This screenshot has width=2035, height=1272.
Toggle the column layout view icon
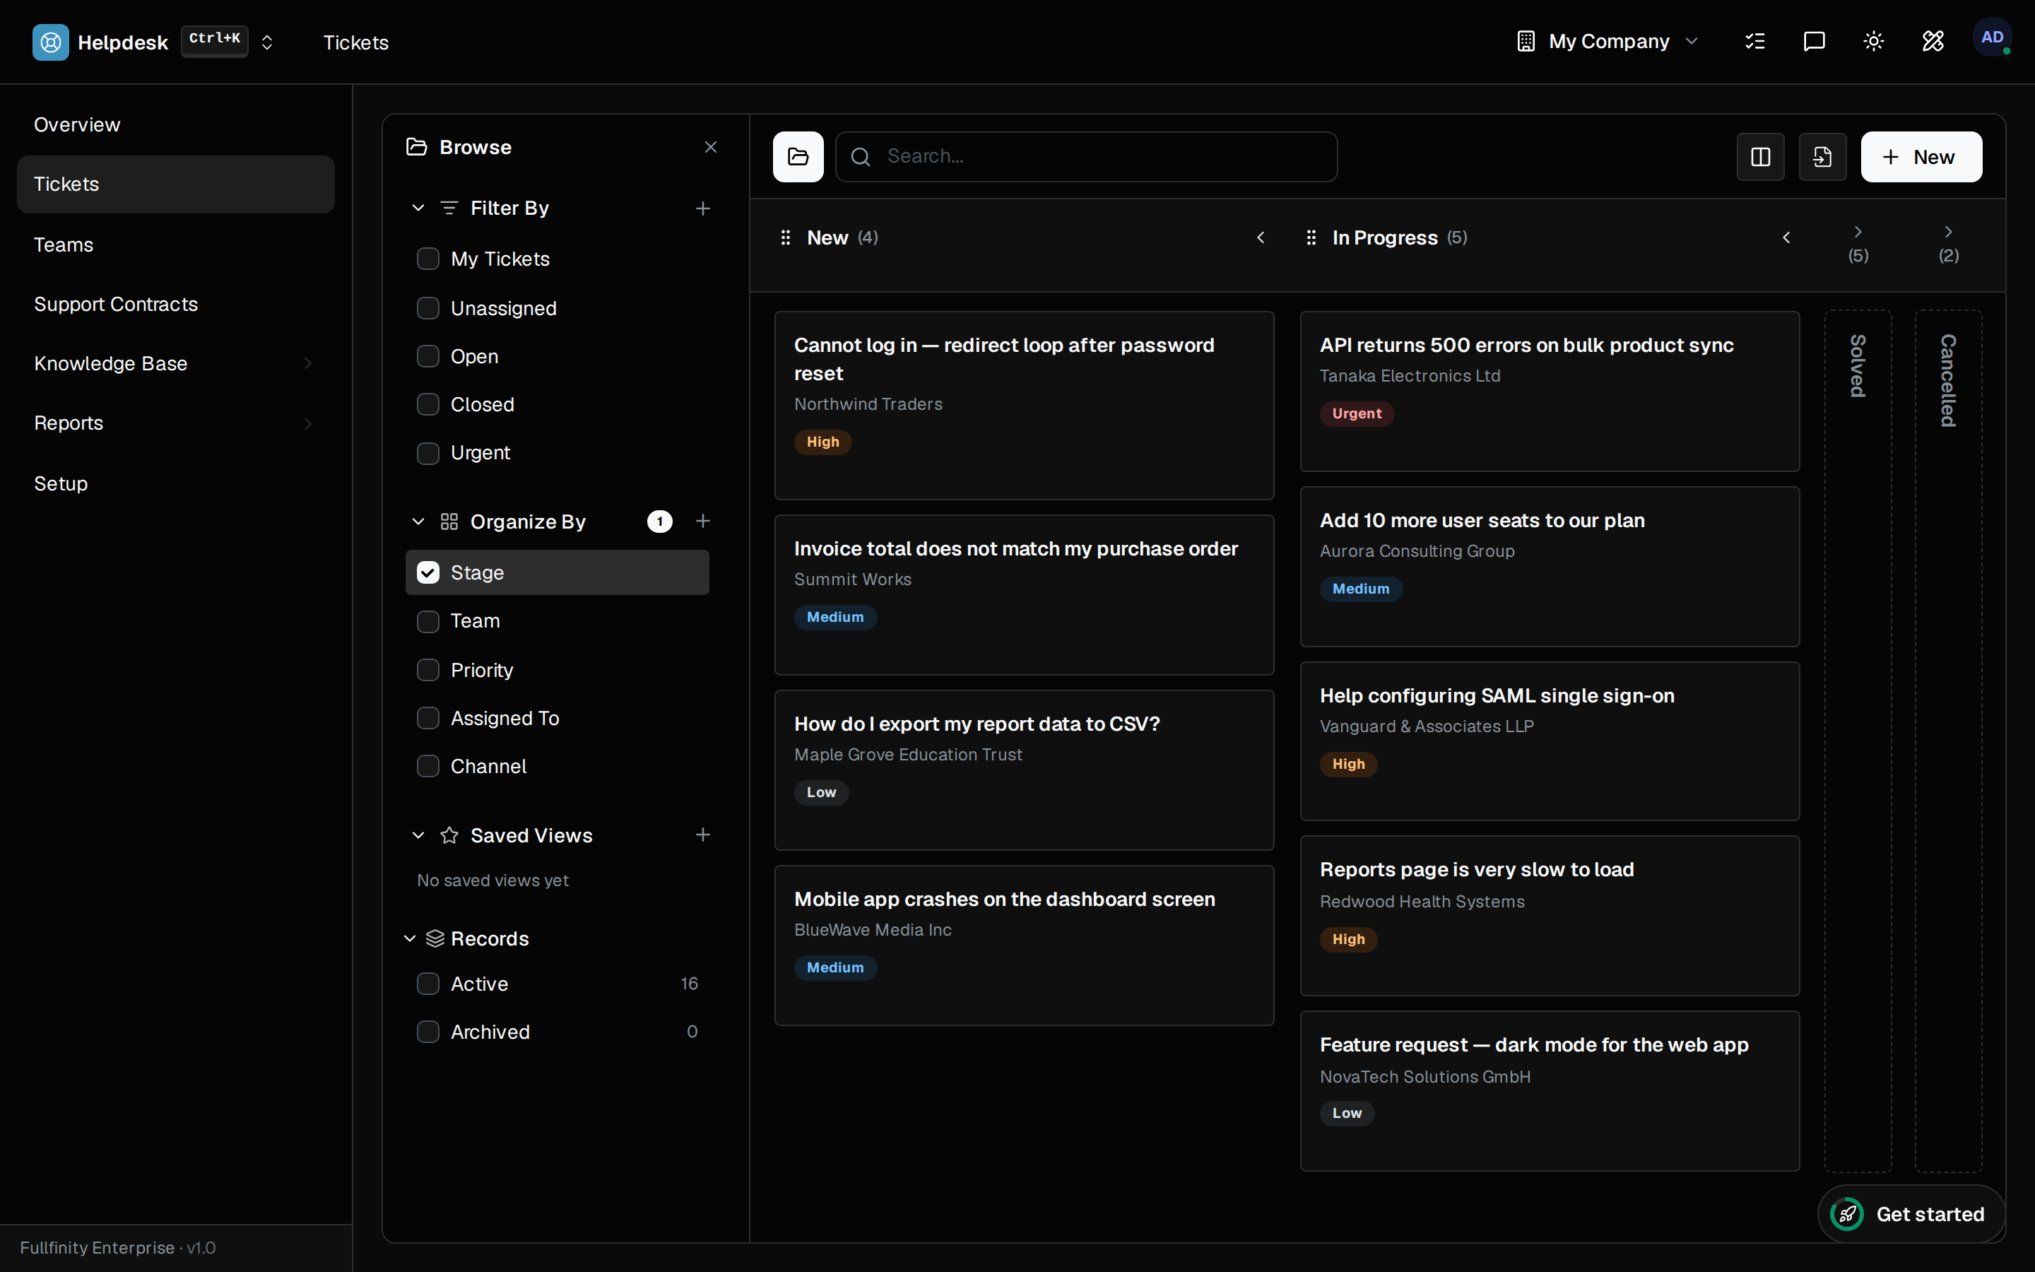click(1761, 156)
